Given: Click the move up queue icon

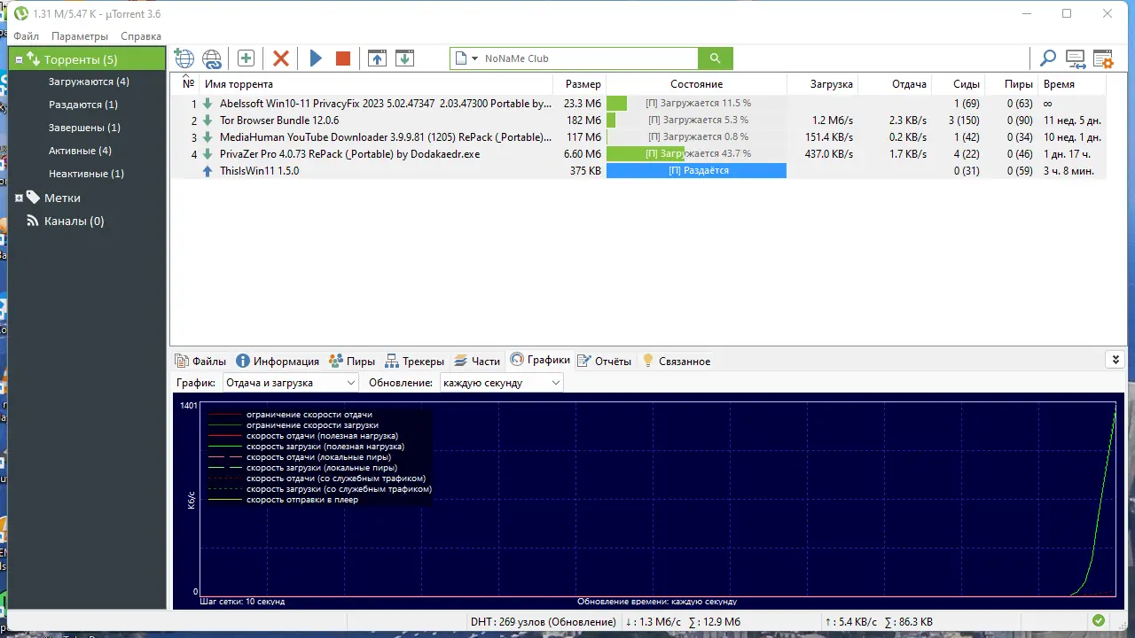Looking at the screenshot, I should [x=377, y=58].
